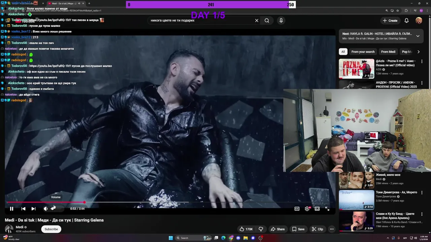The height and width of the screenshot is (242, 431).
Task: Open the taskbar clock showing 1:08 AM
Action: coord(424,238)
